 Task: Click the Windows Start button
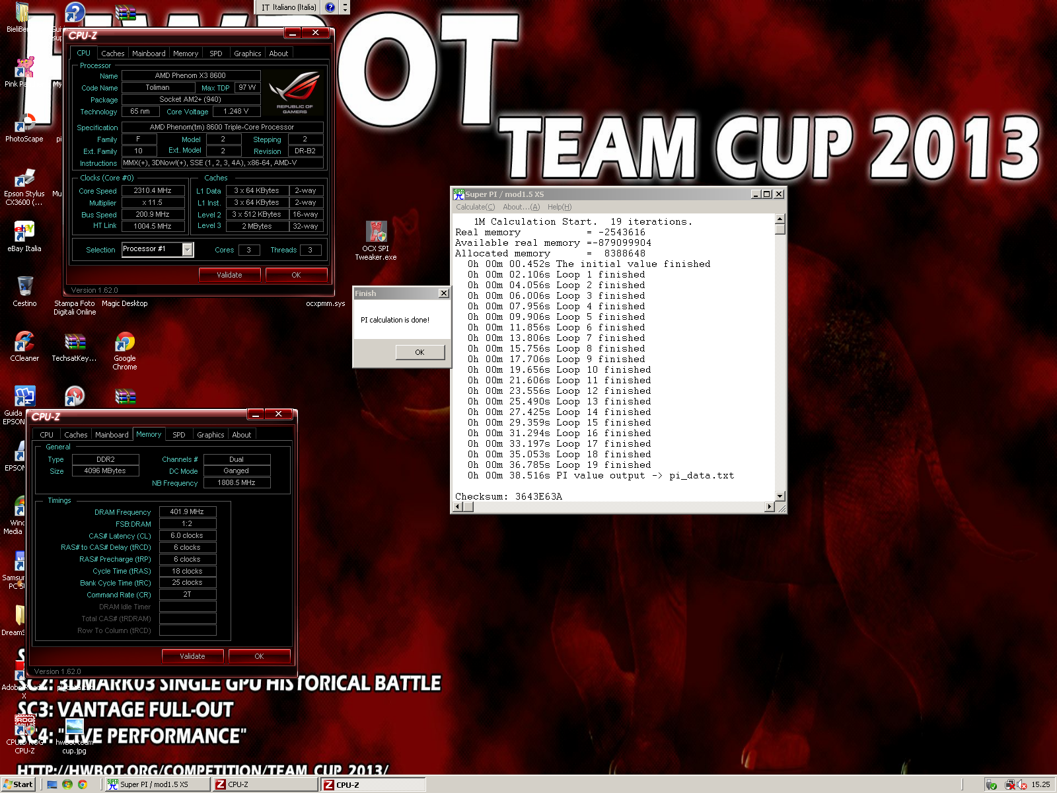coord(18,784)
